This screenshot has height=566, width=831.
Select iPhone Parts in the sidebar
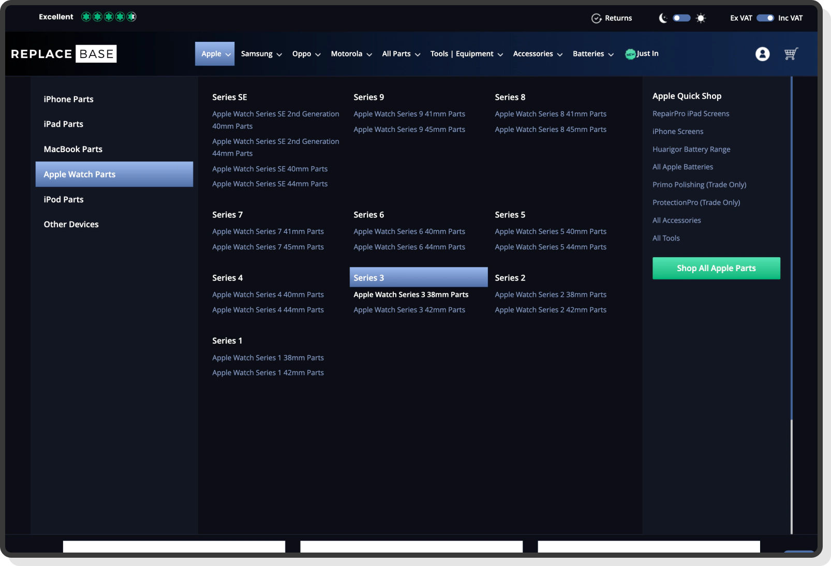pyautogui.click(x=68, y=99)
